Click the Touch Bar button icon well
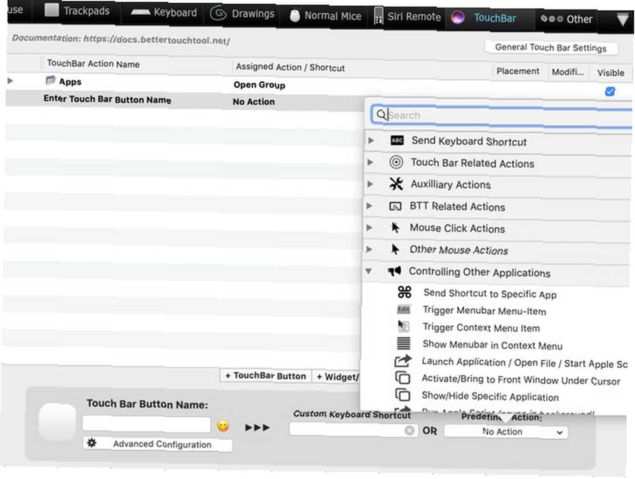Image resolution: width=635 pixels, height=479 pixels. [x=57, y=422]
